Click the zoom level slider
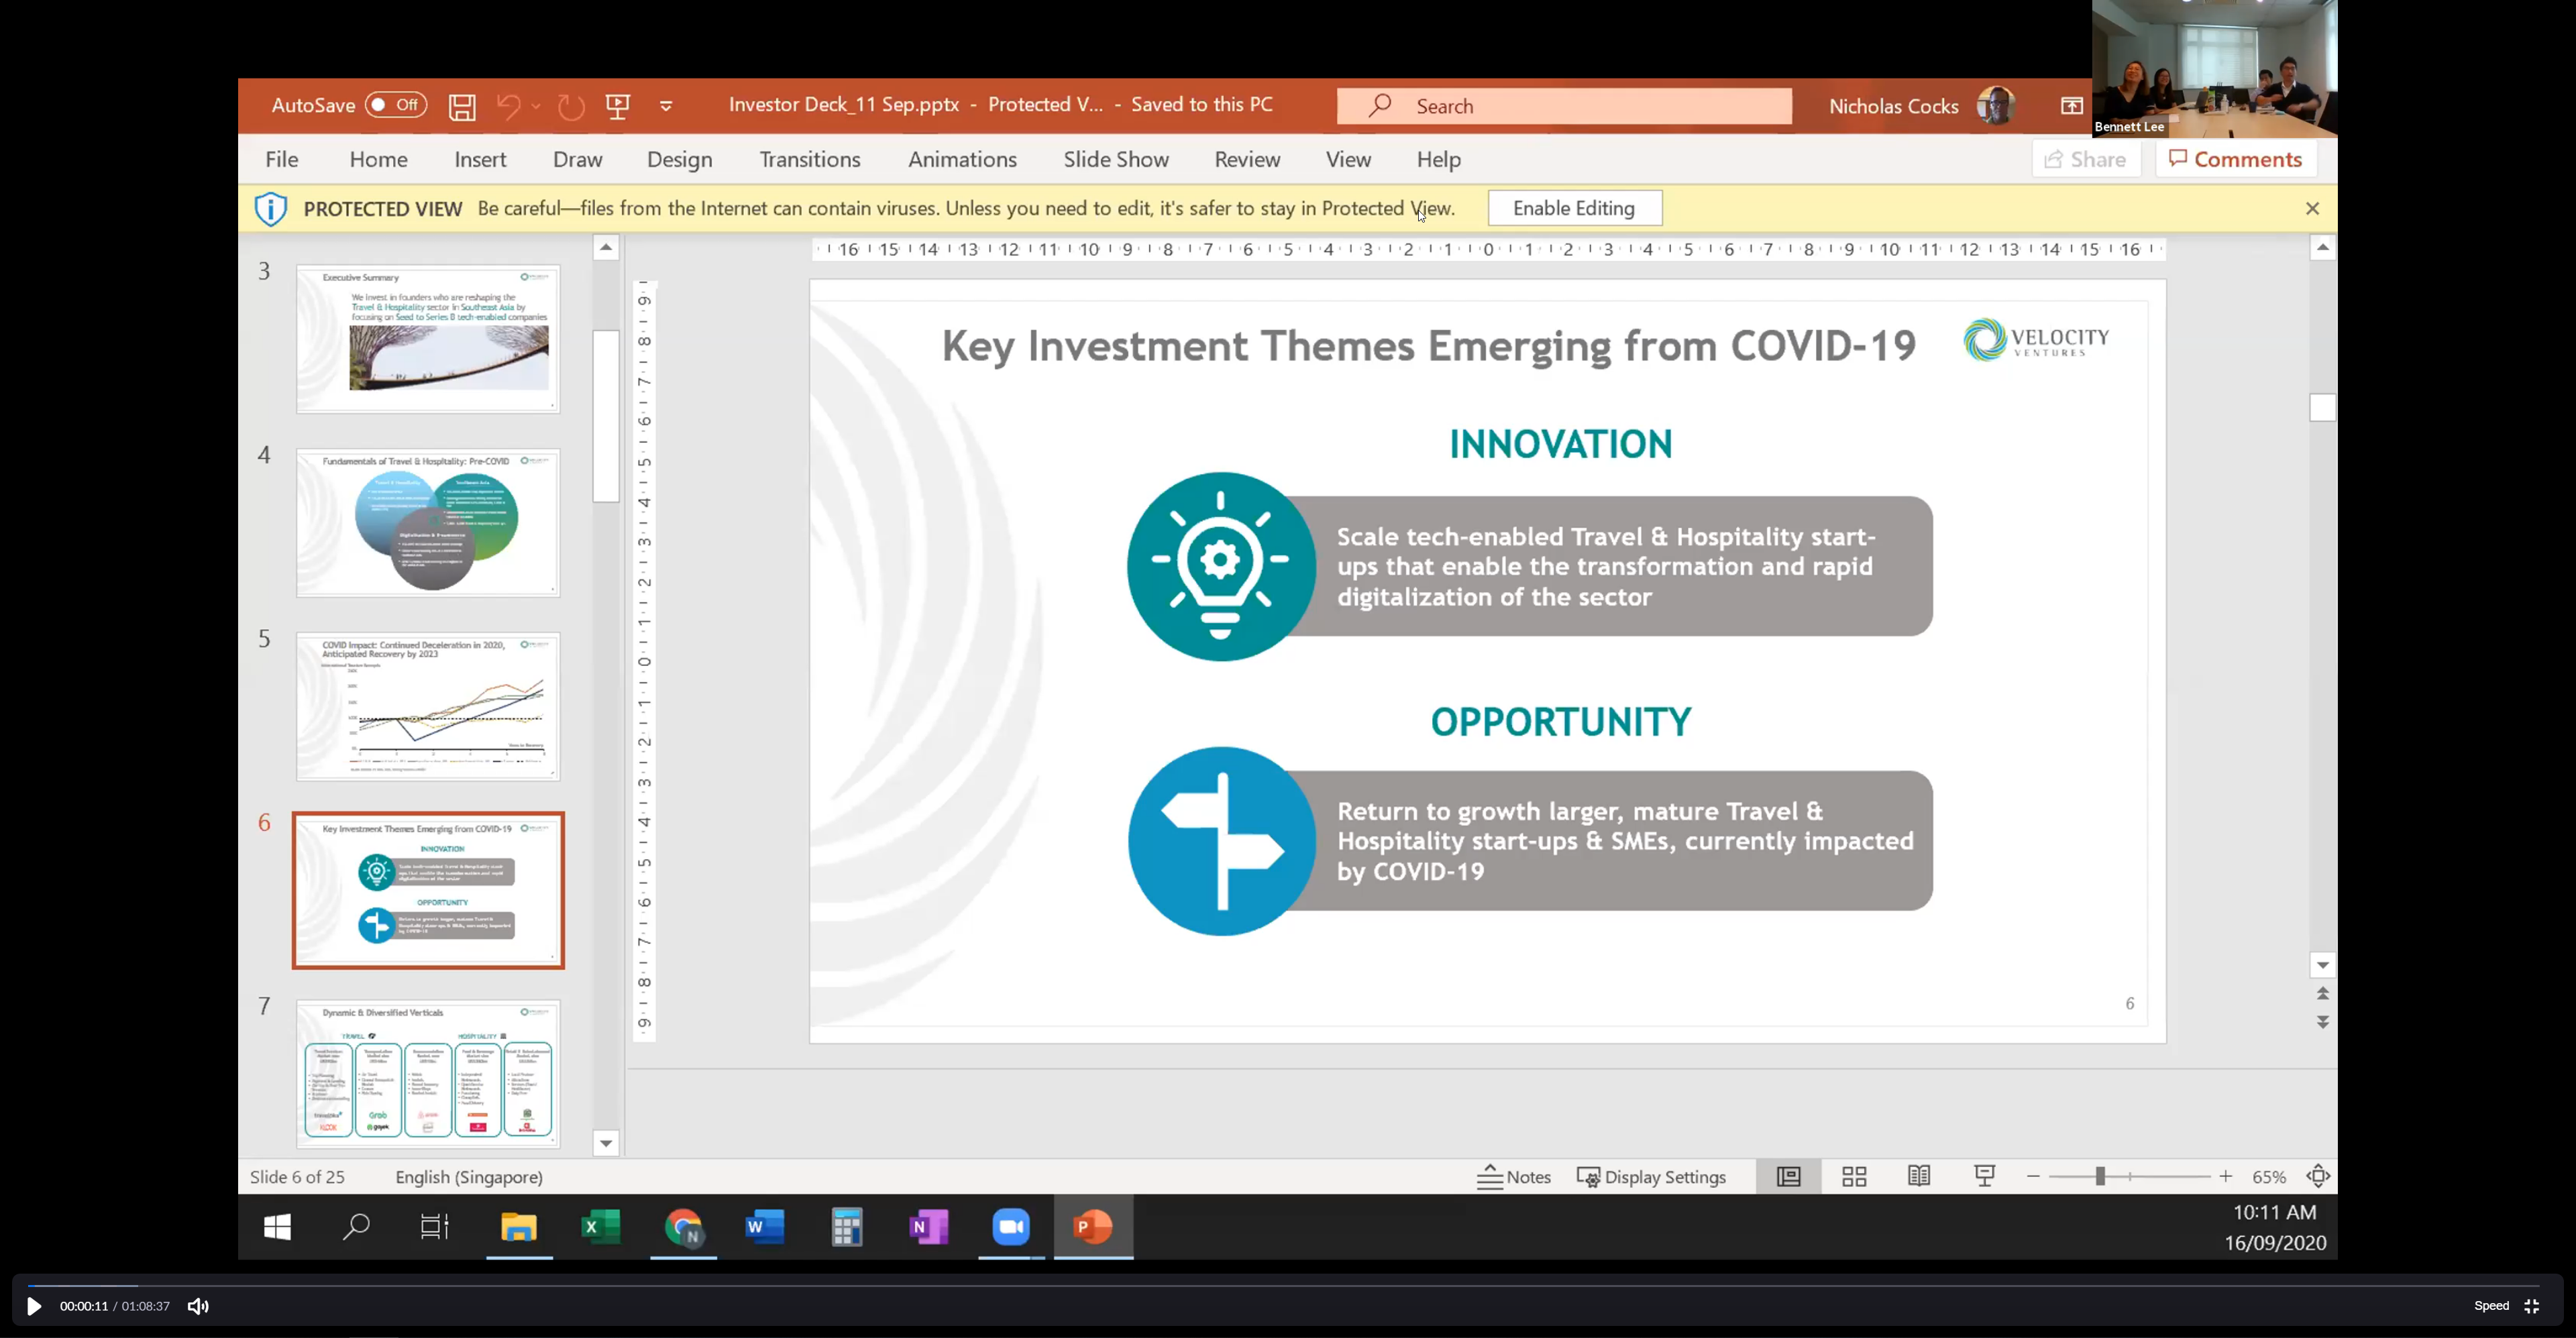The width and height of the screenshot is (2576, 1338). click(x=2101, y=1177)
